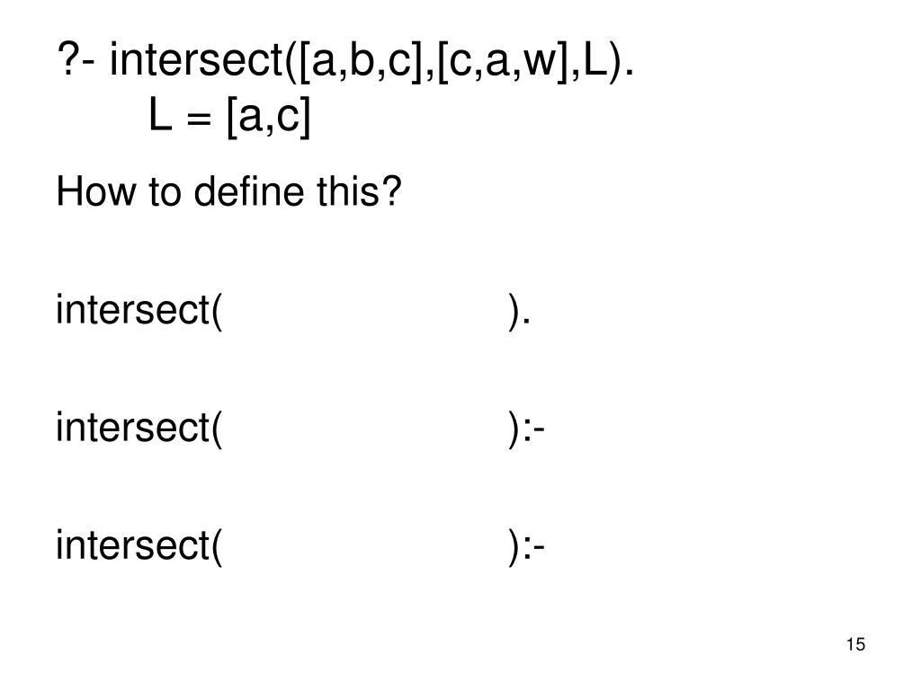Viewport: 921px width, 690px height.
Task: Select the result list [a,c]
Action: pos(268,116)
